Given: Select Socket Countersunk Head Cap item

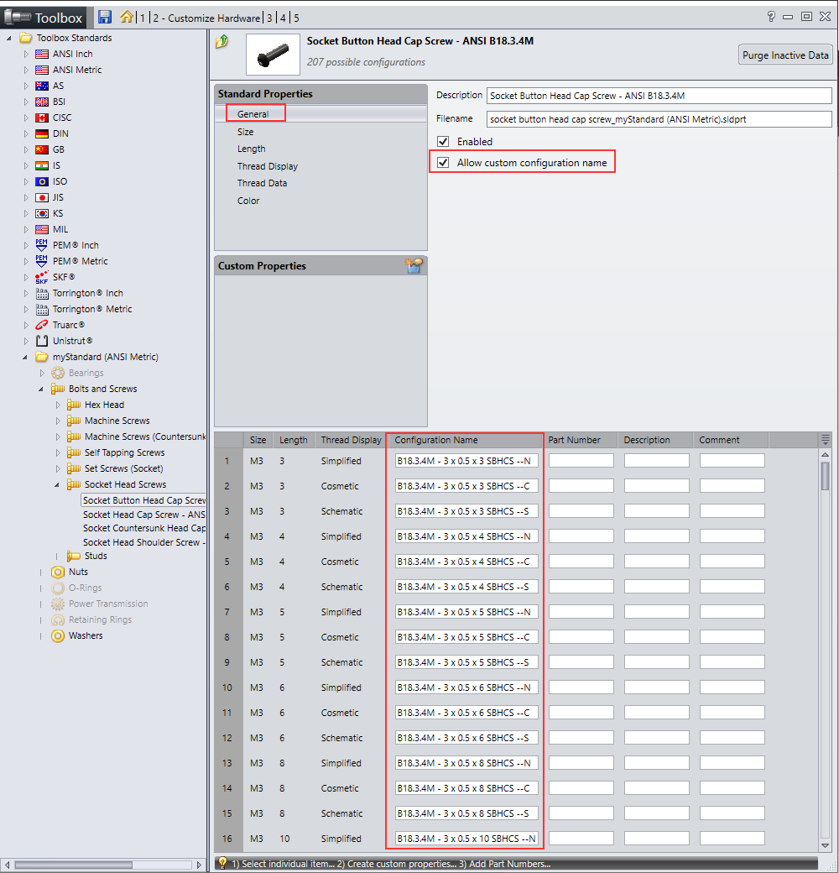Looking at the screenshot, I should tap(144, 528).
